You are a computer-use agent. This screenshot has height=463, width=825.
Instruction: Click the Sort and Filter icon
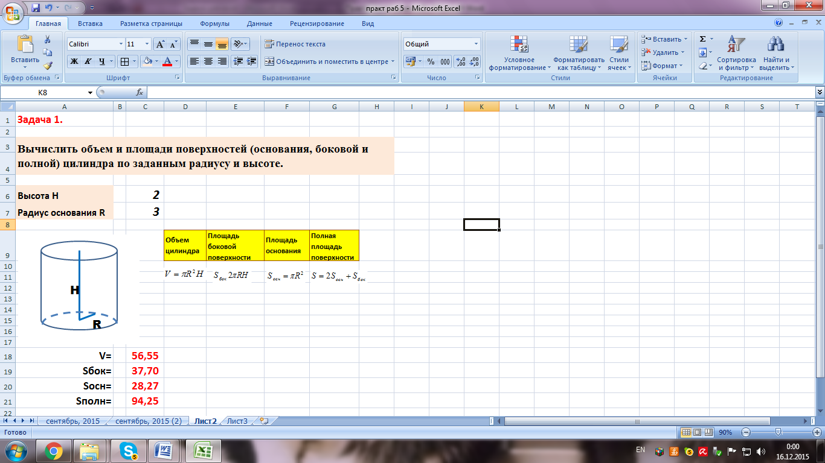[736, 45]
